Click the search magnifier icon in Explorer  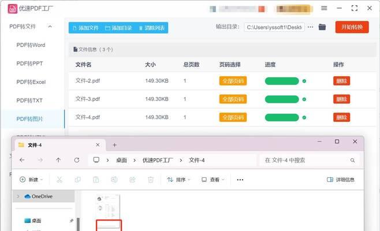pyautogui.click(x=352, y=160)
